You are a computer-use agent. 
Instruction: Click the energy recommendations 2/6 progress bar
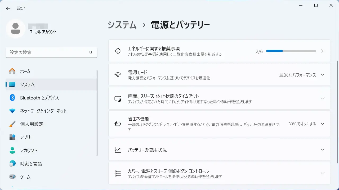tap(291, 51)
